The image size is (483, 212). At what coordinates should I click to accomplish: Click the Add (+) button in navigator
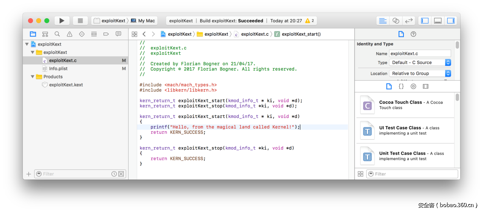click(x=29, y=174)
